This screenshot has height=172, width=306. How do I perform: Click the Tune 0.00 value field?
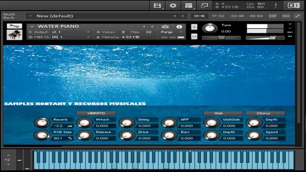pos(226,32)
